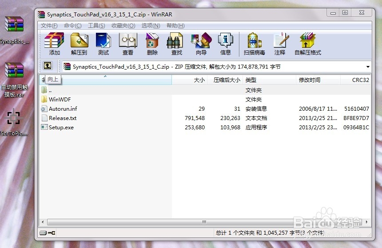Image resolution: width=382 pixels, height=248 pixels.
Task: Open the 收藏夹(O) menu
Action: (123, 26)
